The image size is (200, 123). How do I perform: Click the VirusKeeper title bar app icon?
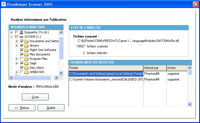[4, 4]
